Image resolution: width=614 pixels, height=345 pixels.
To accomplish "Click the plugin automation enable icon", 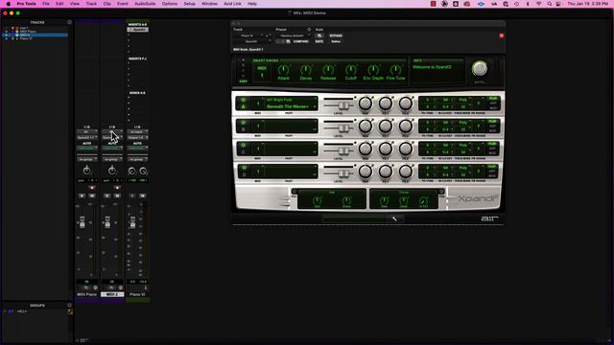I will click(319, 35).
